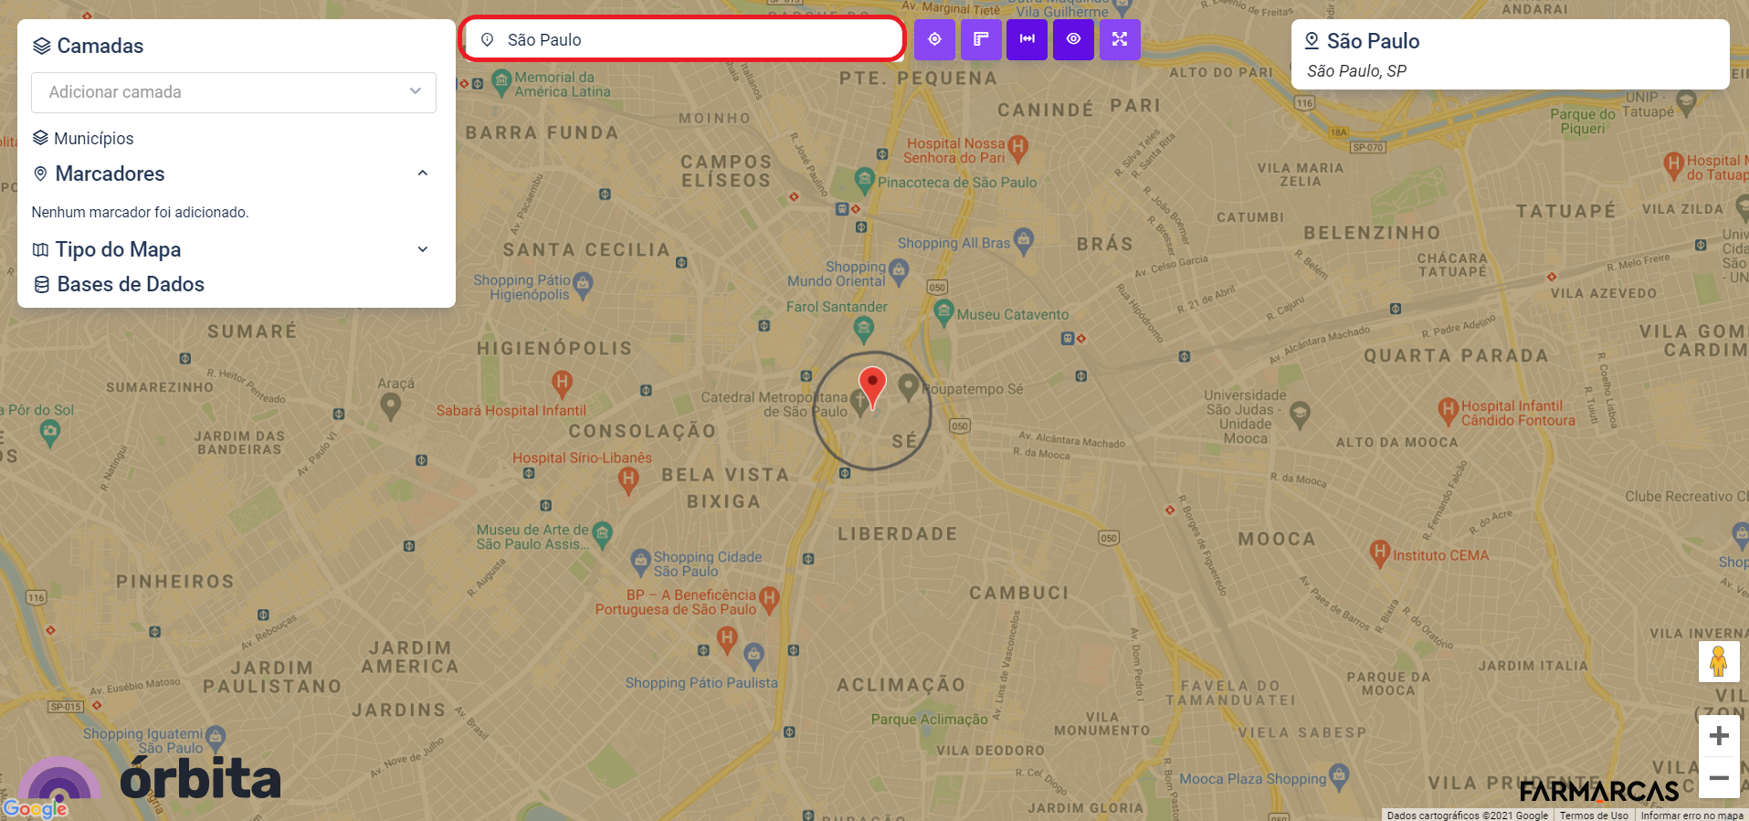Click the red map marker pin

[872, 385]
